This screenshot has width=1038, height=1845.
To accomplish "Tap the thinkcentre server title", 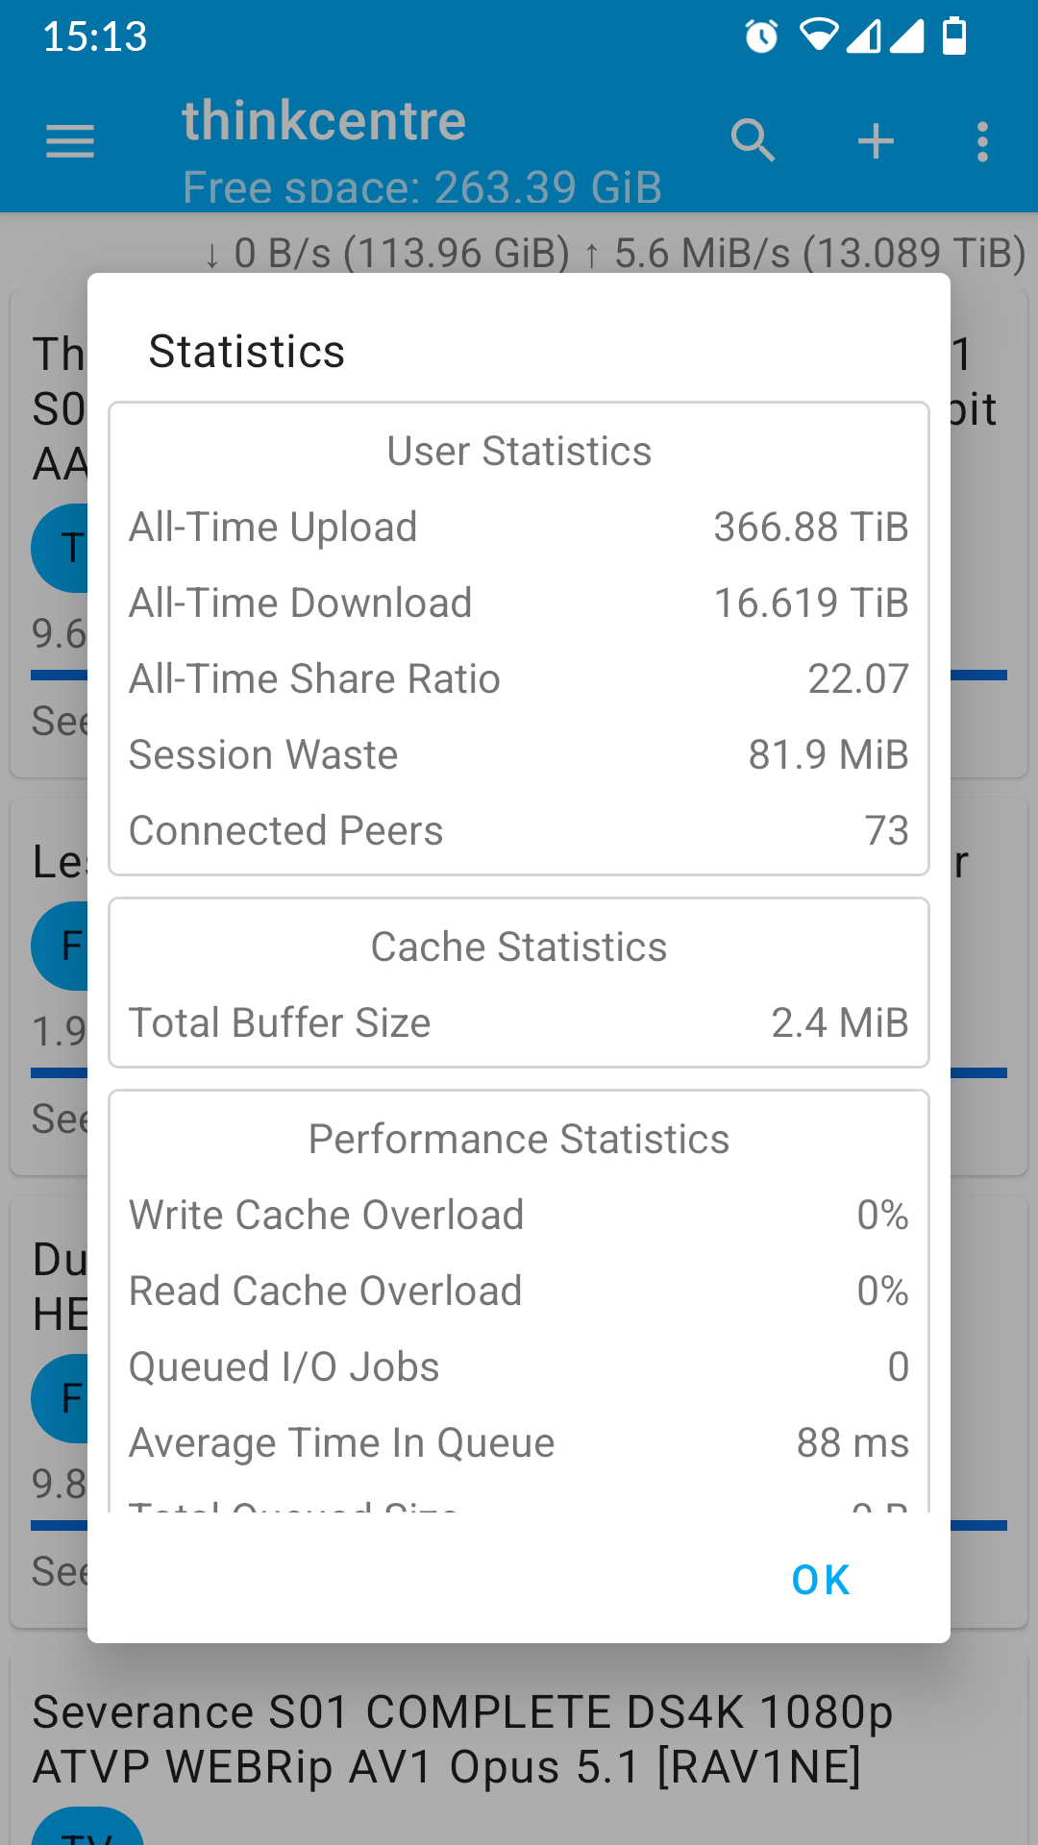I will [324, 121].
